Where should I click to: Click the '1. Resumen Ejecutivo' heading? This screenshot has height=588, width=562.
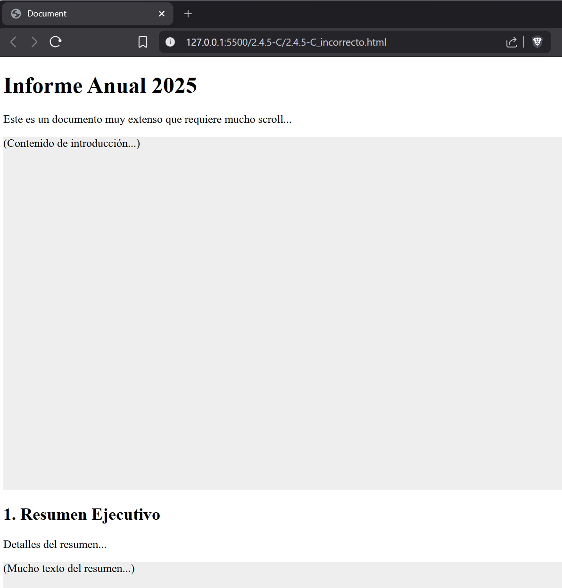pos(82,515)
